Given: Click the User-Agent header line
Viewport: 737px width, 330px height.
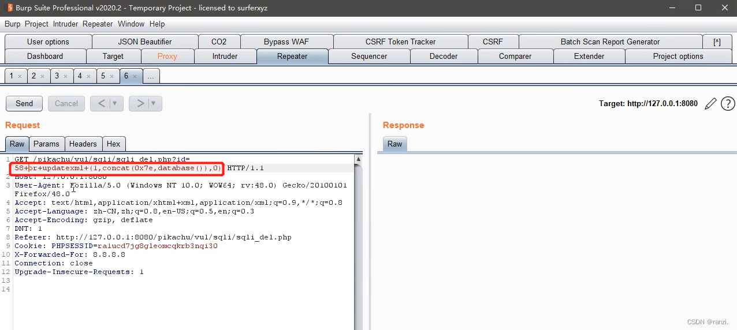Looking at the screenshot, I should (x=181, y=190).
